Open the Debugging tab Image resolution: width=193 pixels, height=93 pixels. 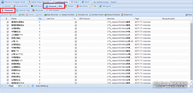click(105, 6)
